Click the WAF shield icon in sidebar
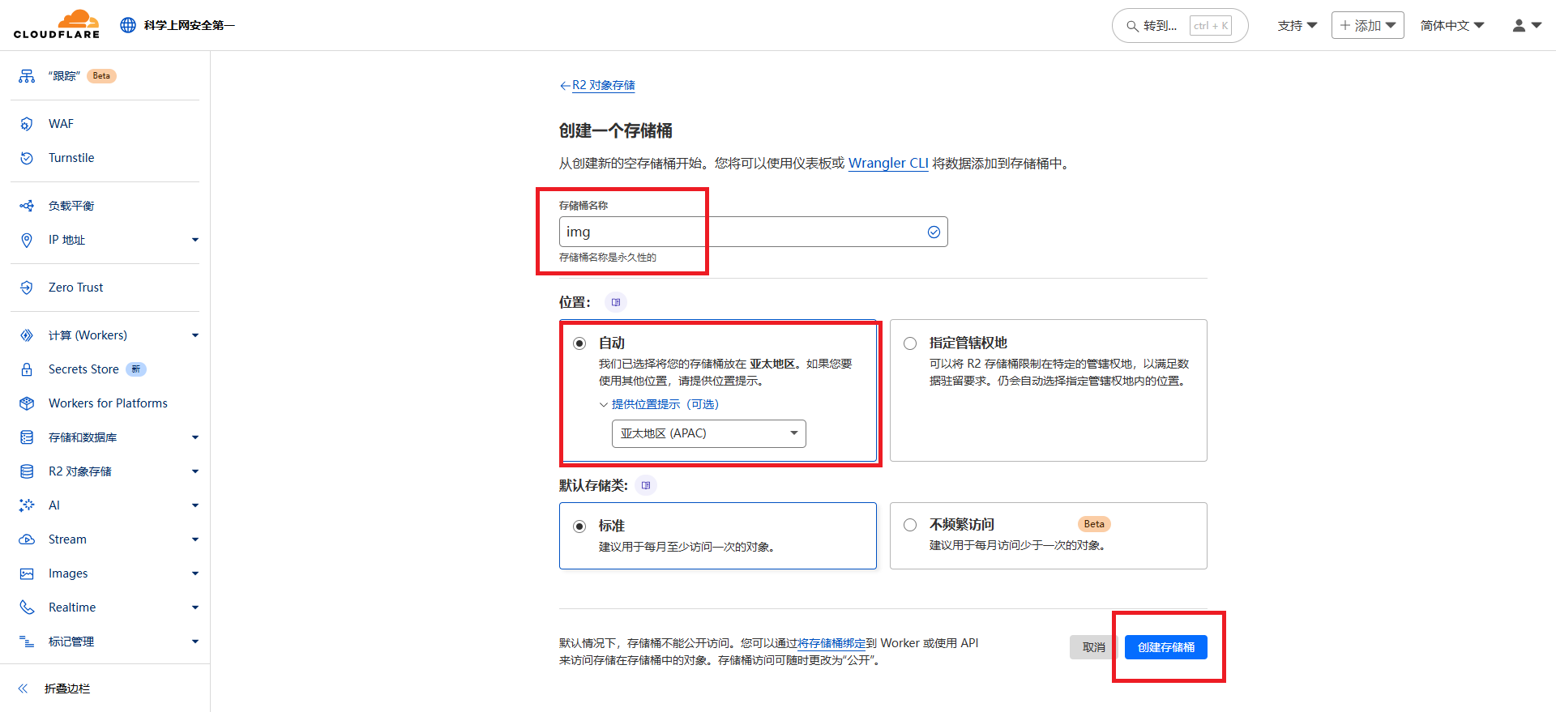The height and width of the screenshot is (712, 1556). click(x=27, y=124)
